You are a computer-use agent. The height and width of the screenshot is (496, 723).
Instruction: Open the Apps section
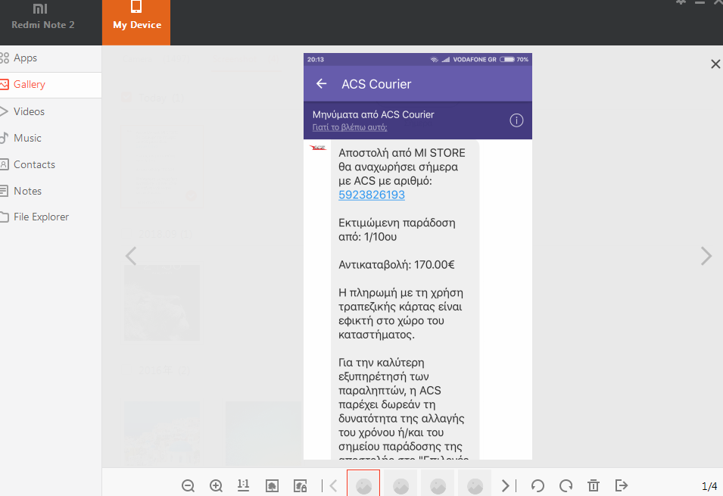click(x=25, y=58)
